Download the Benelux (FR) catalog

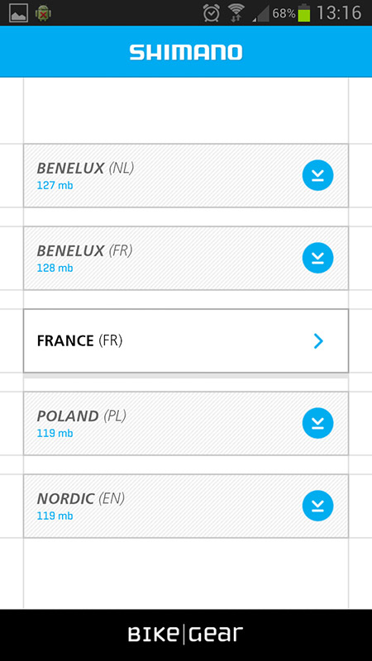(x=317, y=258)
